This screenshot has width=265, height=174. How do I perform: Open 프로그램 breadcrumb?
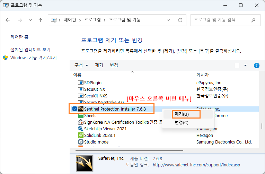(92, 20)
